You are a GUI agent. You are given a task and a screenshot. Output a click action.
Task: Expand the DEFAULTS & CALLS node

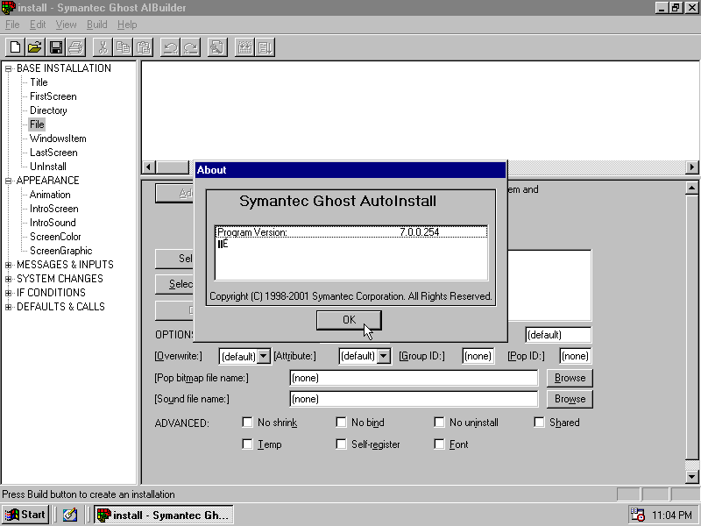tap(8, 307)
